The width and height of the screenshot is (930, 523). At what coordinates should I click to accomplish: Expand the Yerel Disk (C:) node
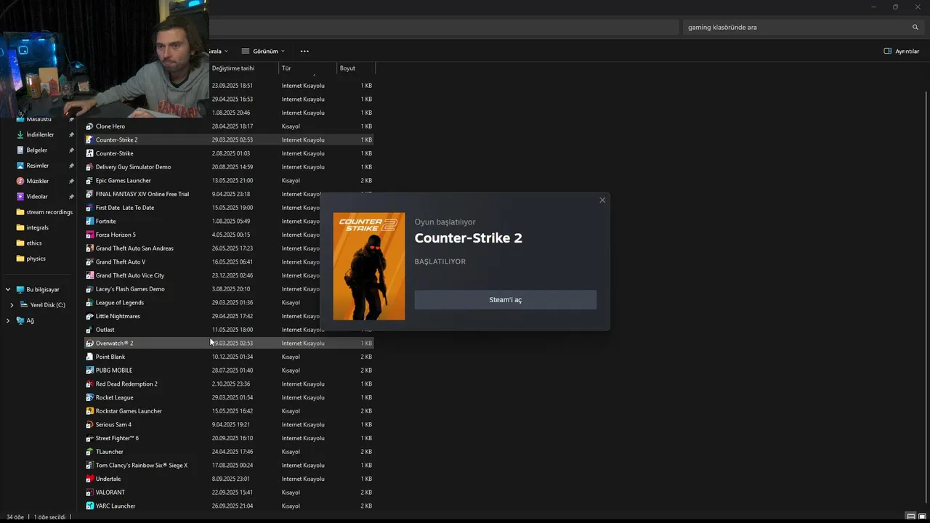pos(12,305)
